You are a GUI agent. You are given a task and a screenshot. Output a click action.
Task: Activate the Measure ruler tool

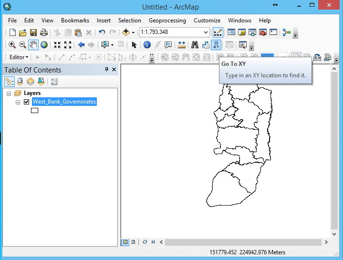(x=182, y=45)
